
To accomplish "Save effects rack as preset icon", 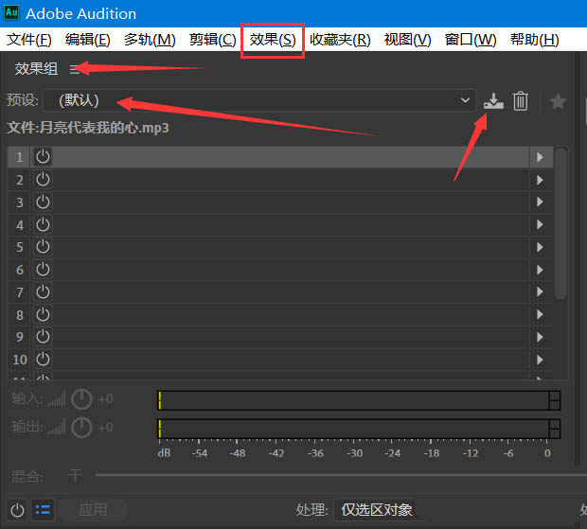I will 493,100.
